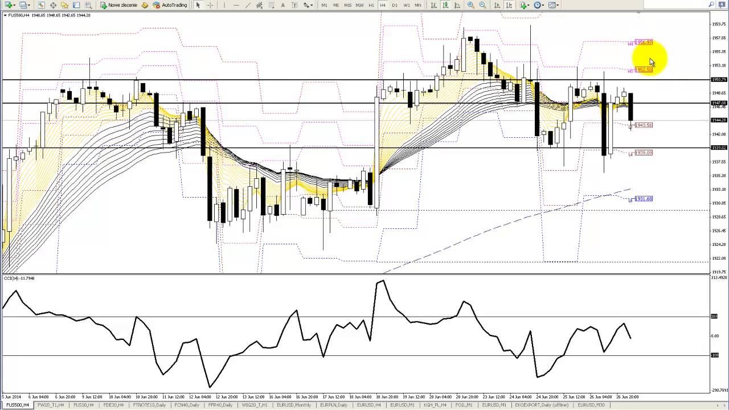
Task: Click the CCI(14) indicator label
Action: 19,278
